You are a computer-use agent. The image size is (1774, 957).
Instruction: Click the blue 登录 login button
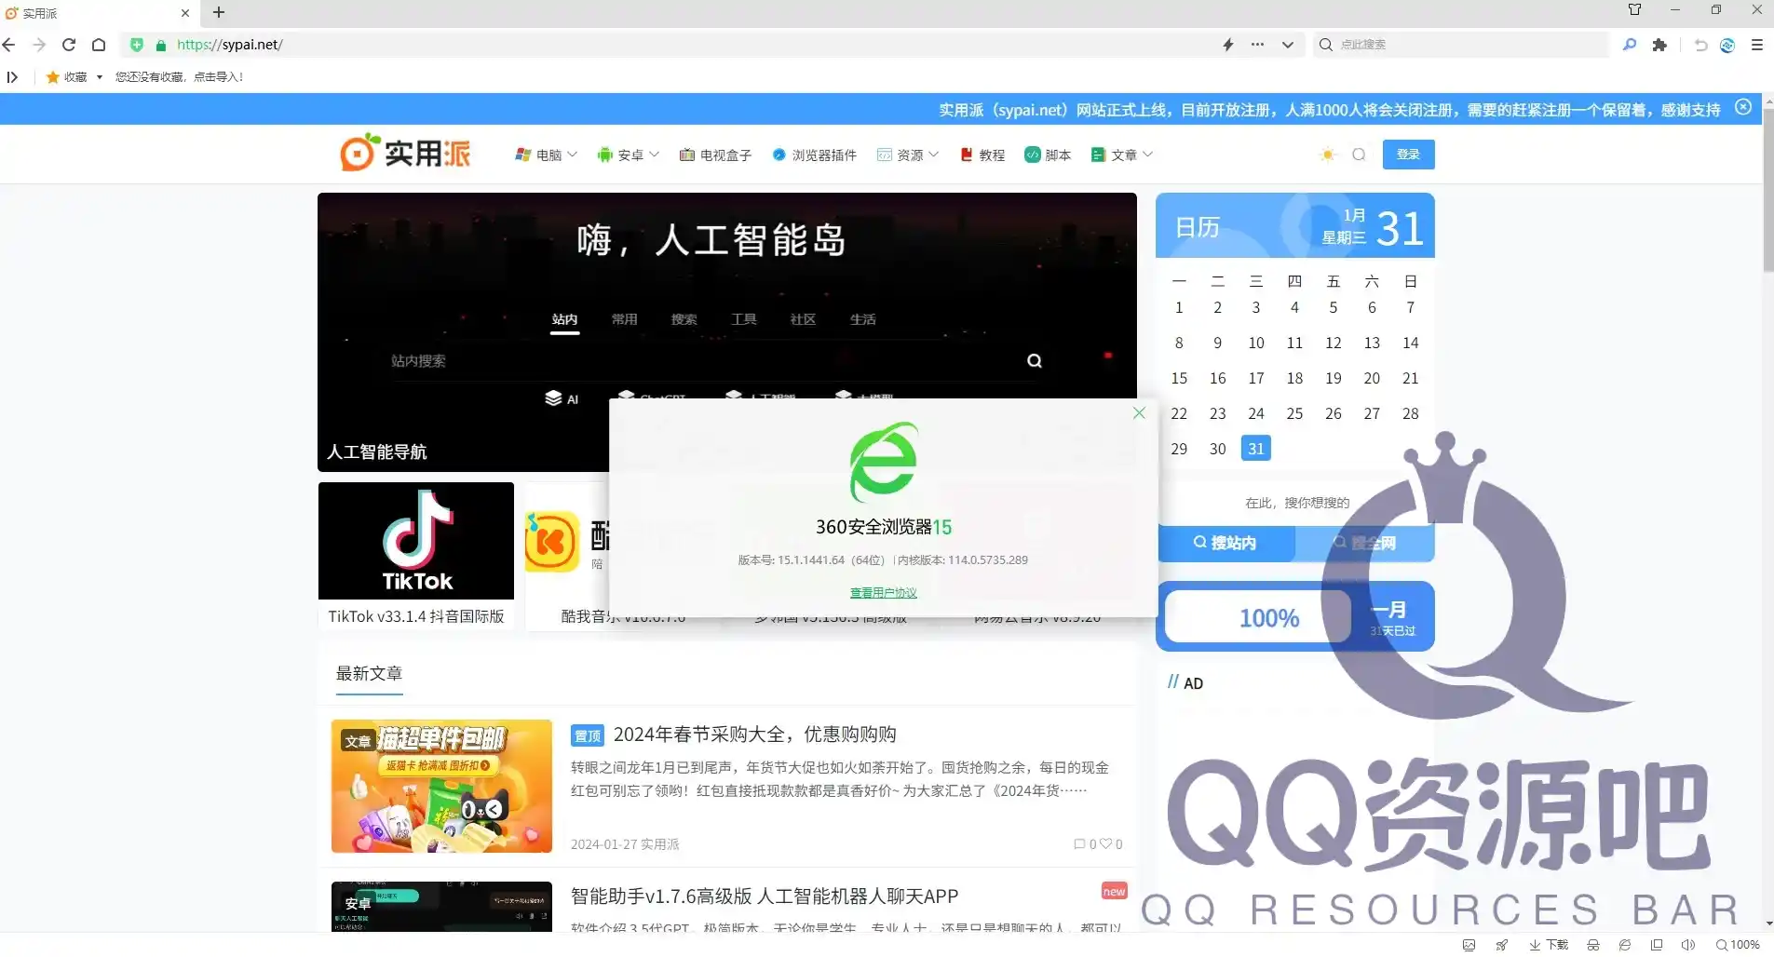click(1408, 155)
